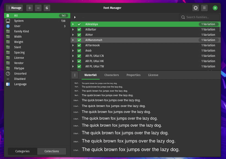Disable the AlBattar font checkbox
The width and height of the screenshot is (226, 159).
click(x=79, y=30)
